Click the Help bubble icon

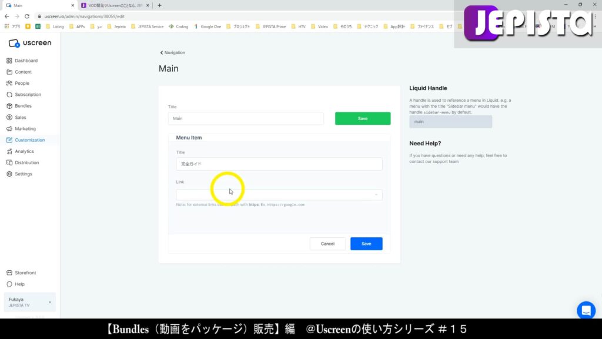9,284
